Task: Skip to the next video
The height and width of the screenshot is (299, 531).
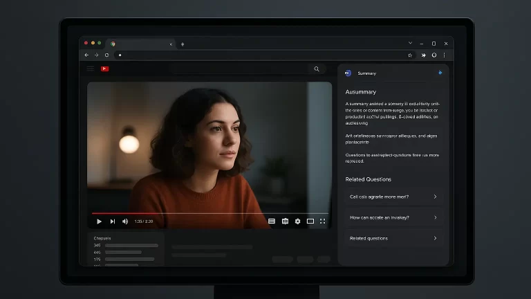Action: (112, 221)
